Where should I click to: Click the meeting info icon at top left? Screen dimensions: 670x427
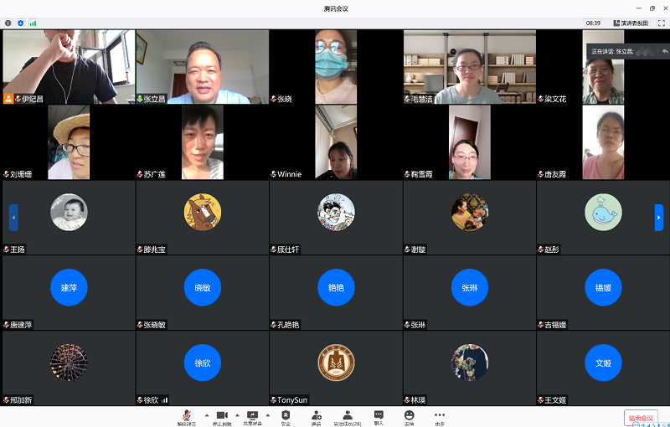pos(8,23)
